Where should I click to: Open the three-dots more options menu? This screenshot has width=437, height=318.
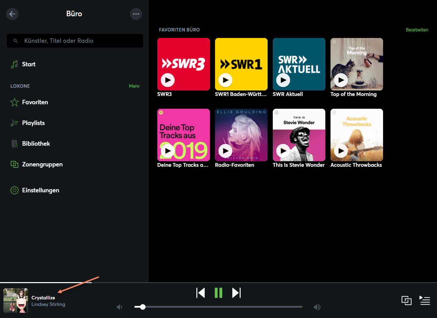click(136, 14)
